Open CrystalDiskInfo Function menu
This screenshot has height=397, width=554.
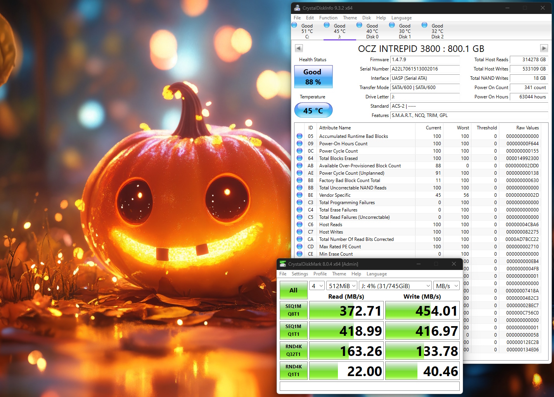tap(328, 18)
